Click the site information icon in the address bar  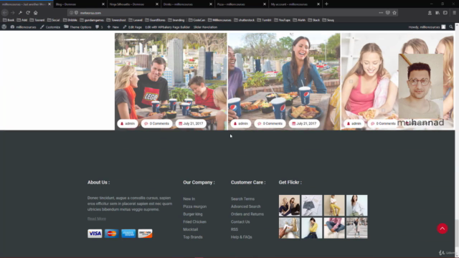point(71,13)
